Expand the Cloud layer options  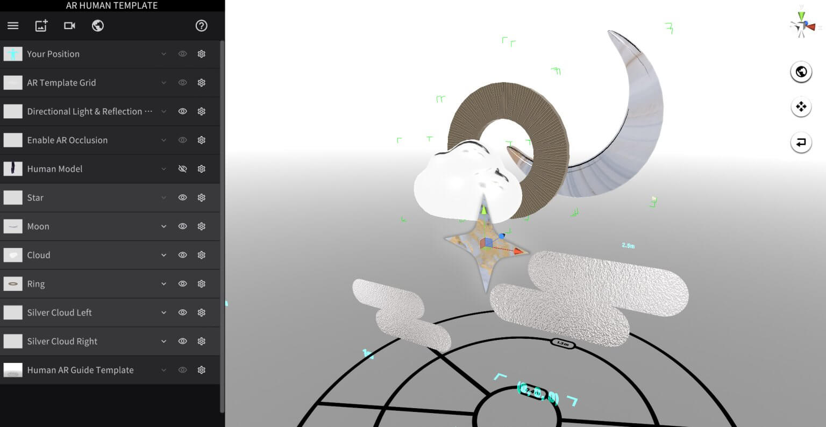(163, 255)
